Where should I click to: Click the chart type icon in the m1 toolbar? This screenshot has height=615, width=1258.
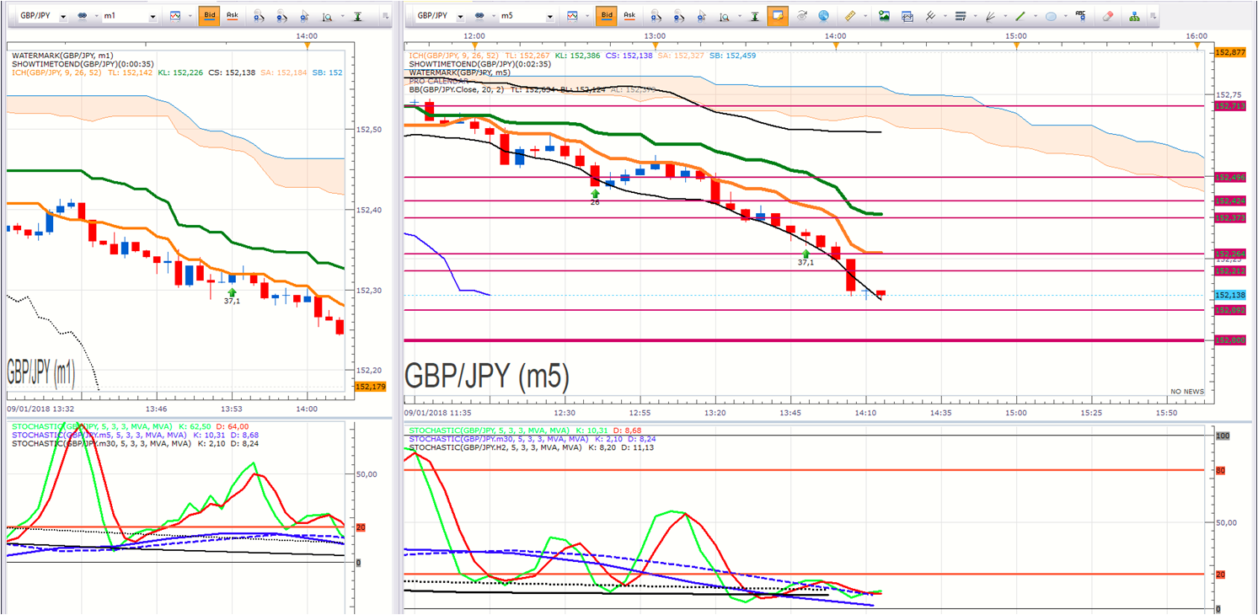(x=175, y=16)
